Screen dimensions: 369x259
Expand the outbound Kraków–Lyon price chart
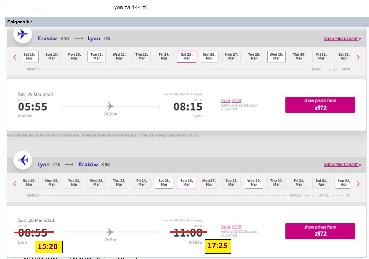pyautogui.click(x=342, y=39)
